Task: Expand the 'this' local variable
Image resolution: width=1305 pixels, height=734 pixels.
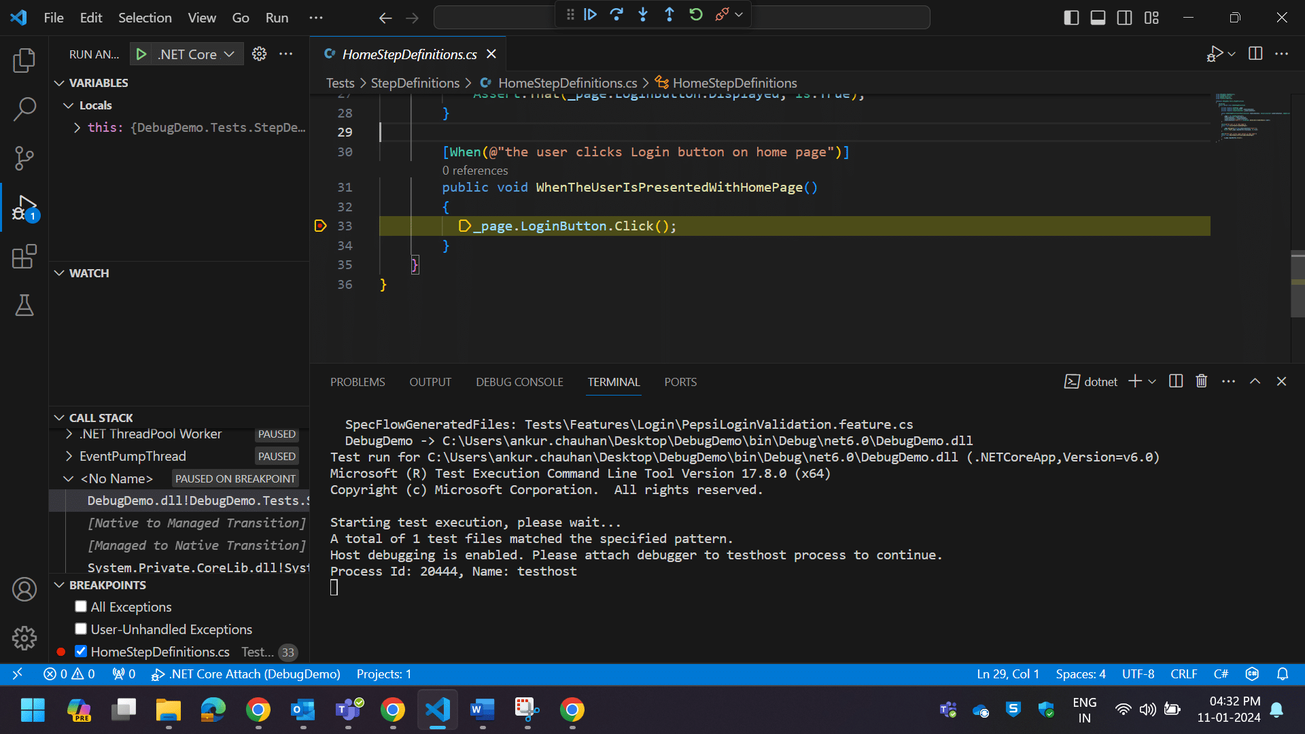Action: click(x=77, y=127)
